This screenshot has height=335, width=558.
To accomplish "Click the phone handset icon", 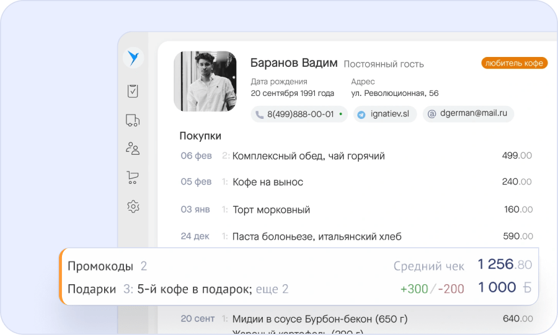I will [x=259, y=115].
